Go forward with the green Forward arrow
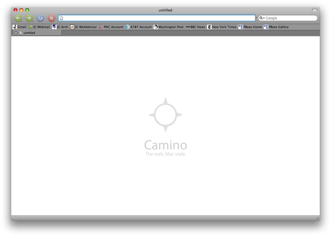 29,18
